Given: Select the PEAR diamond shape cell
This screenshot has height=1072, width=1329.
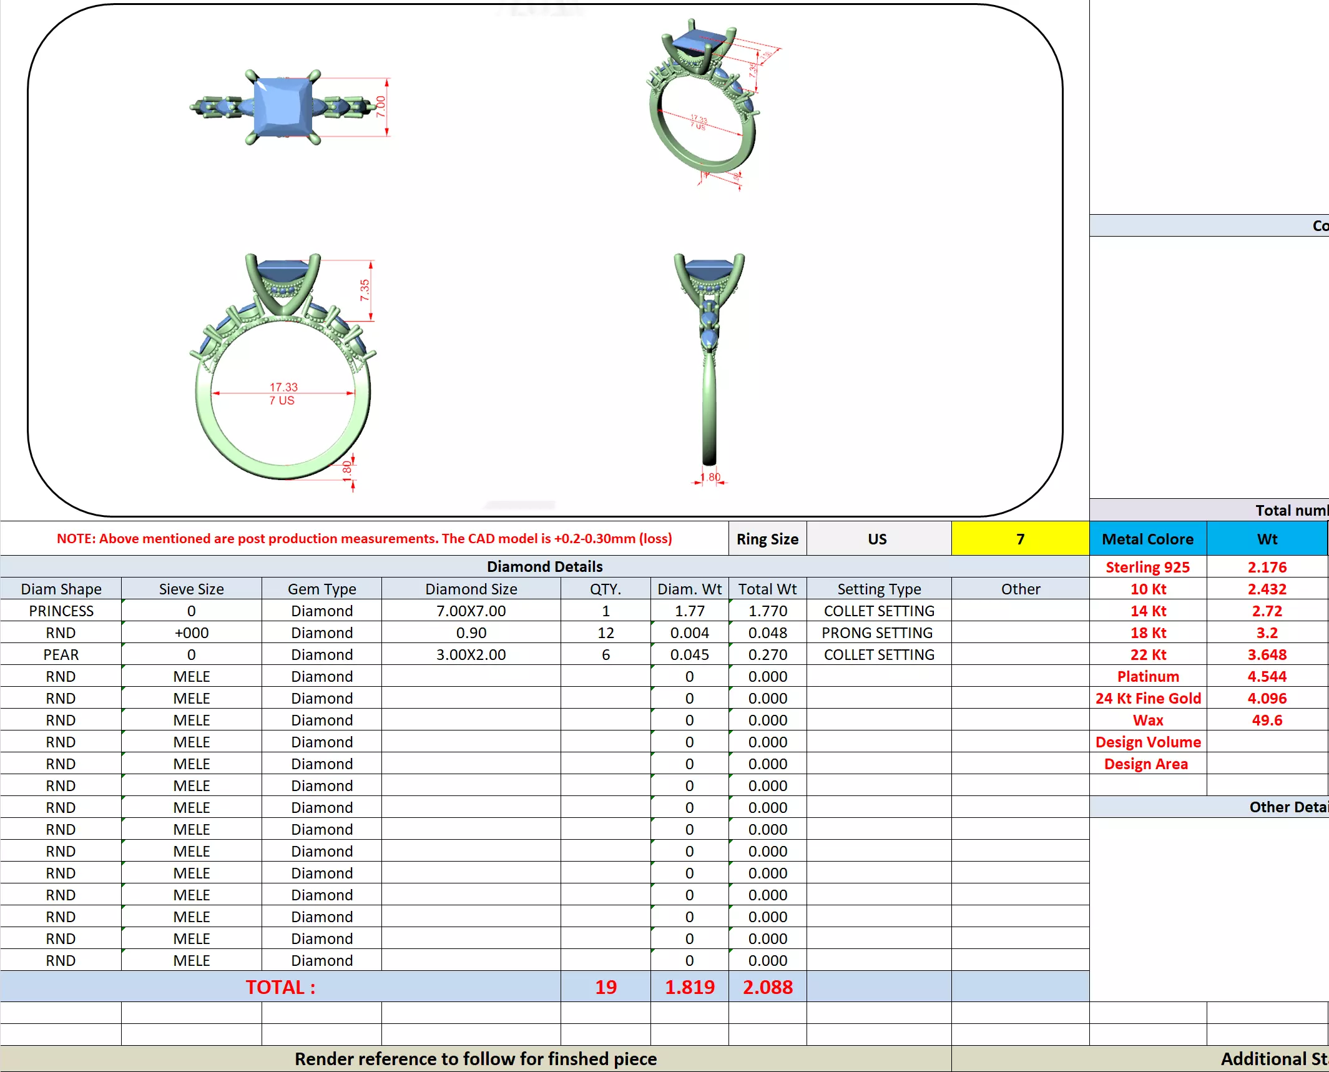Looking at the screenshot, I should coord(61,654).
